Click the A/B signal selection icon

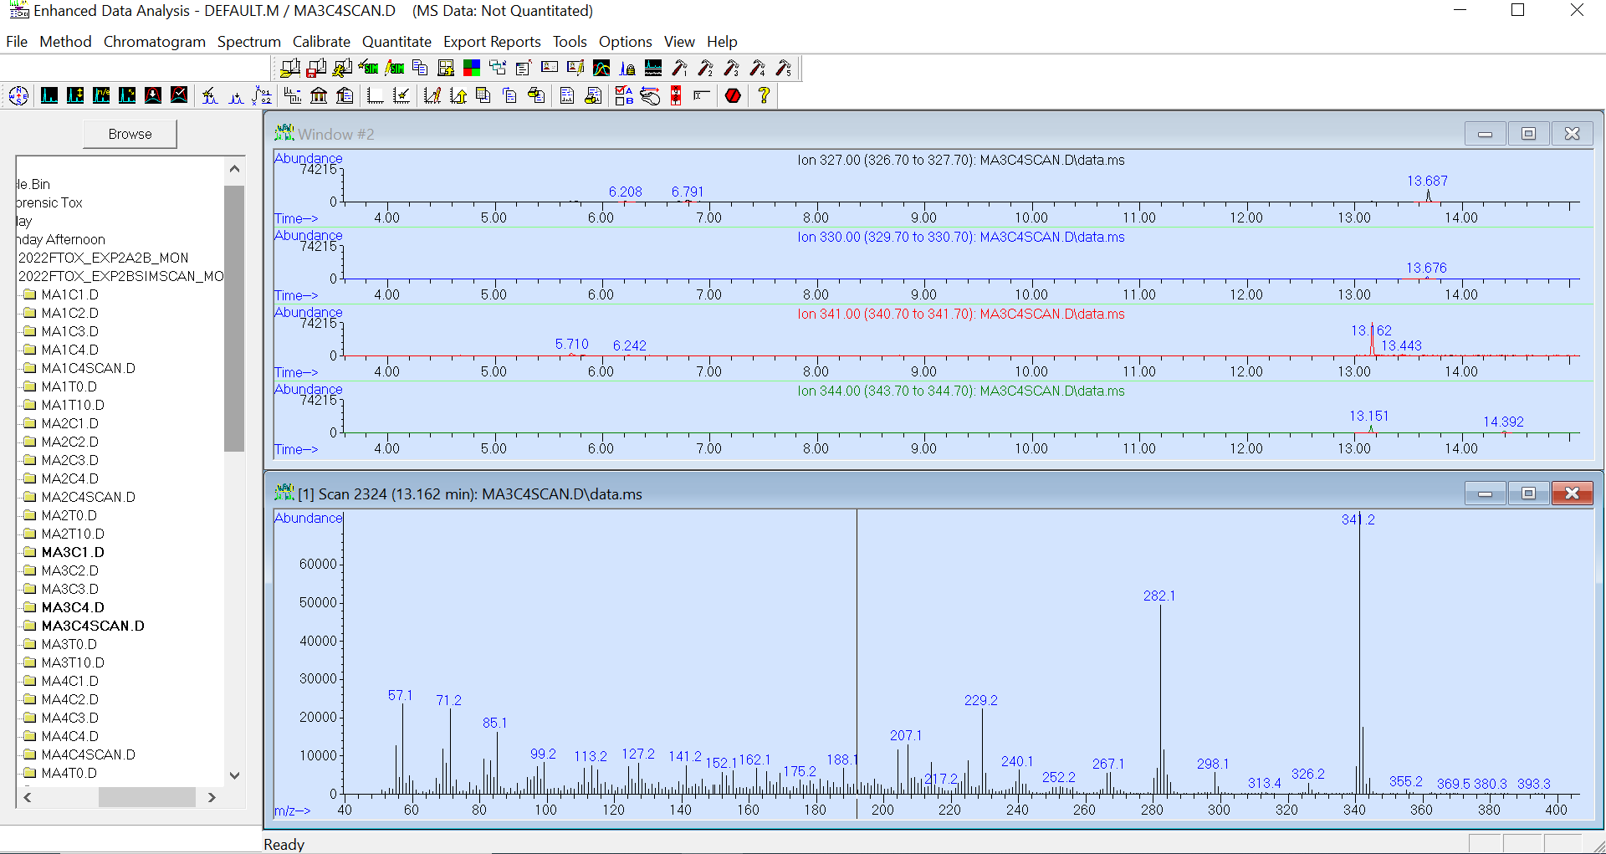pyautogui.click(x=623, y=95)
